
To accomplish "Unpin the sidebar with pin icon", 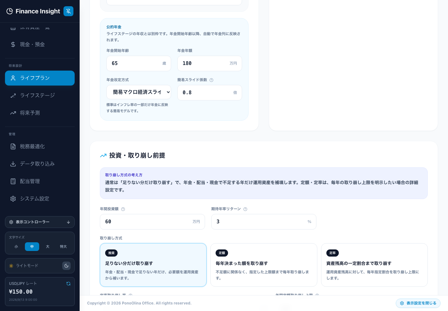I will coord(68,11).
